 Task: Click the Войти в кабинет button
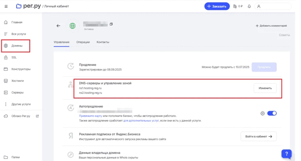tap(259, 136)
